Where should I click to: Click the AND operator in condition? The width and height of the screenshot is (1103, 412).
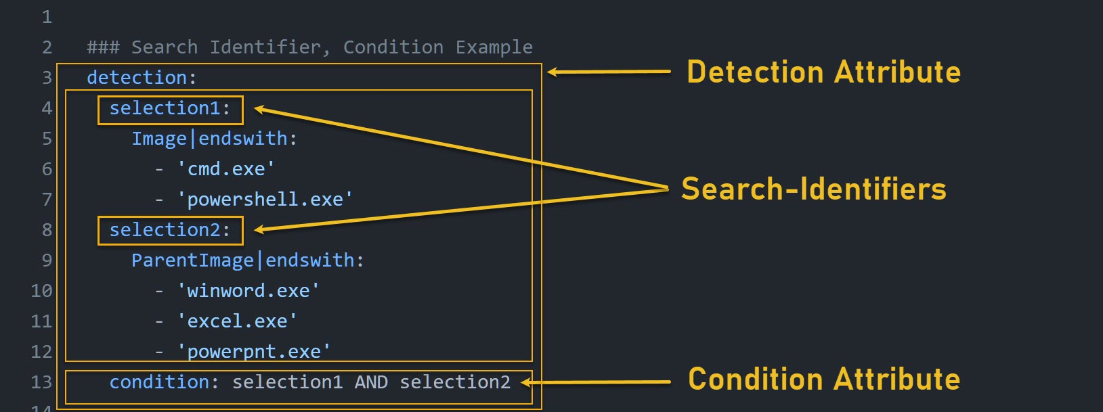click(x=371, y=382)
